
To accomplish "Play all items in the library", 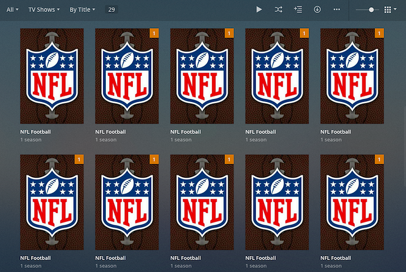I will pyautogui.click(x=259, y=9).
